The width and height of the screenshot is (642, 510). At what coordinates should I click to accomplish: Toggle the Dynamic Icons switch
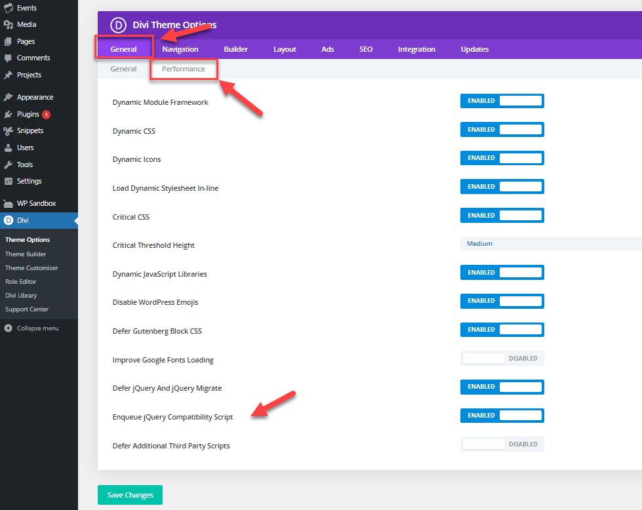(x=502, y=158)
